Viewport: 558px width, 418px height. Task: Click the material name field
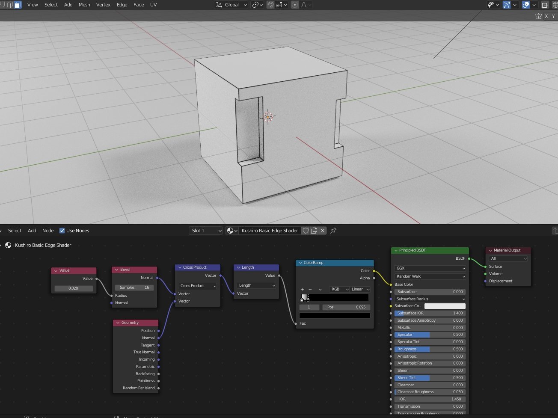tap(270, 231)
